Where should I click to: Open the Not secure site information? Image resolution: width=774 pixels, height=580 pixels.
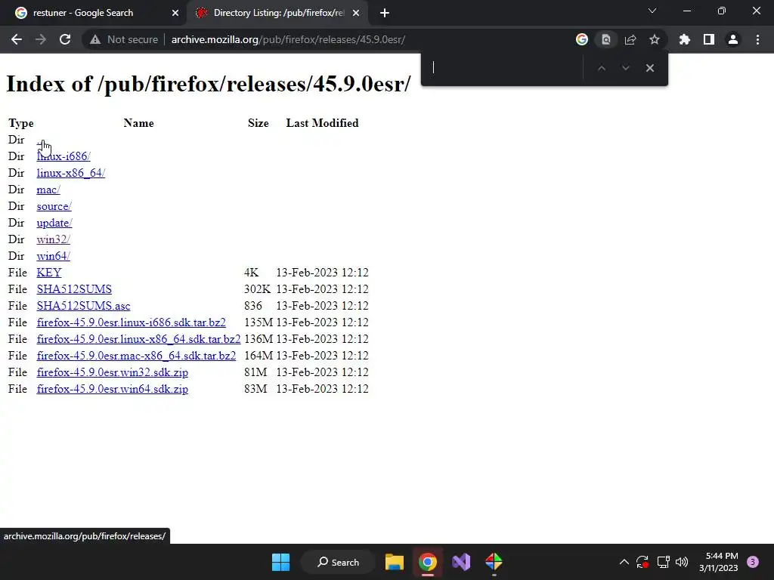(x=124, y=39)
